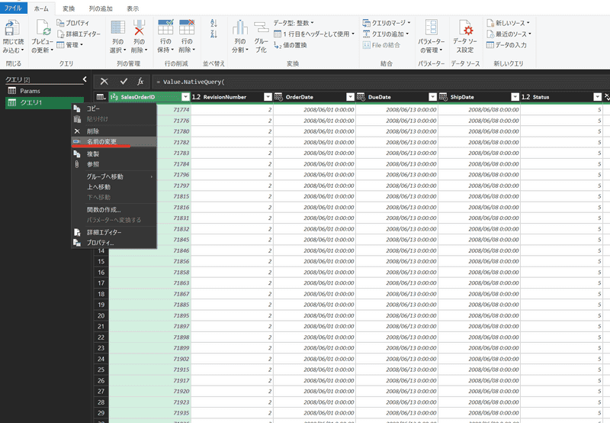This screenshot has height=423, width=610.
Task: Click the プレビューの更新 refresh preview icon
Action: point(42,29)
